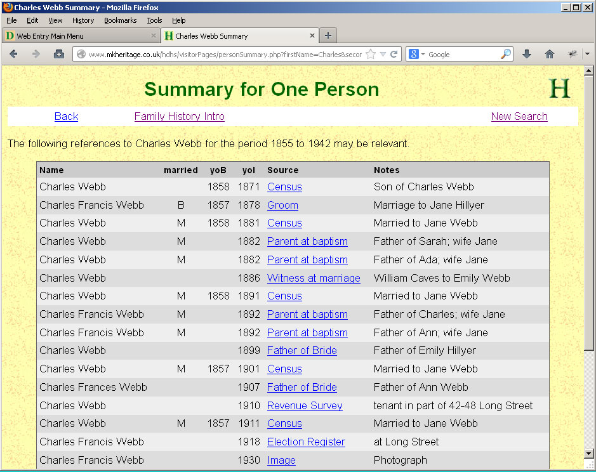Open a new tab with plus button
The image size is (596, 472).
coord(328,36)
